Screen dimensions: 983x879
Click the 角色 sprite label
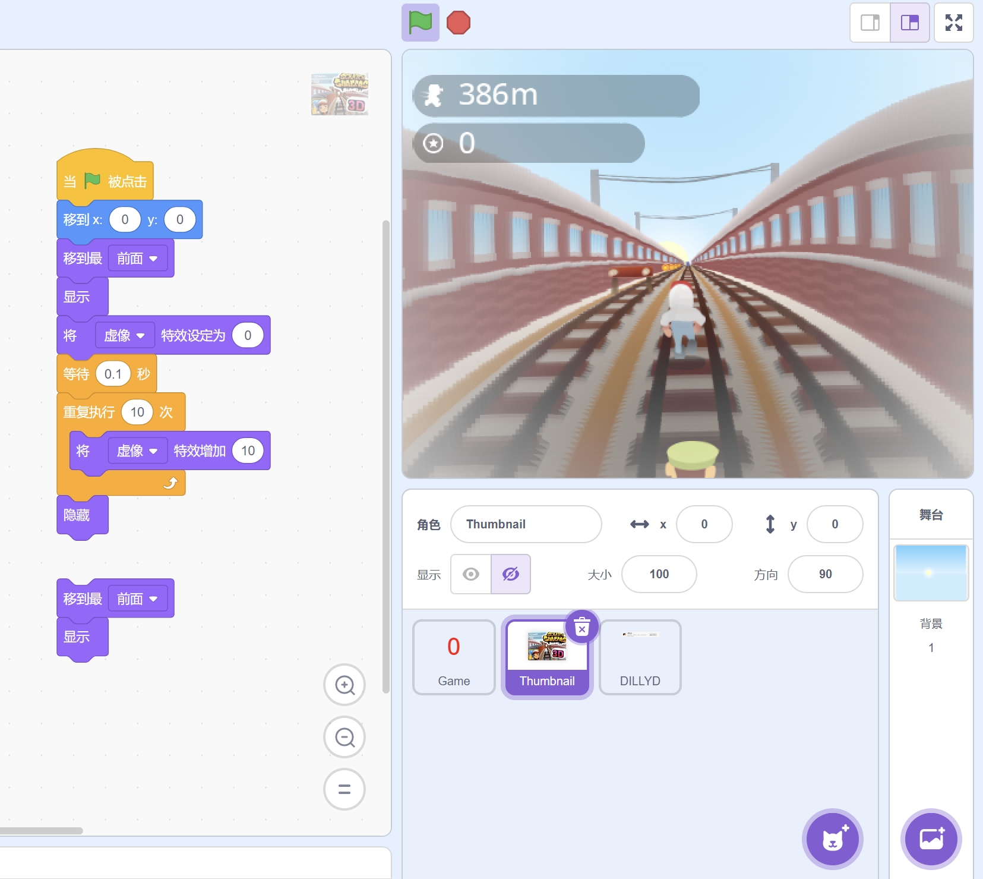428,525
